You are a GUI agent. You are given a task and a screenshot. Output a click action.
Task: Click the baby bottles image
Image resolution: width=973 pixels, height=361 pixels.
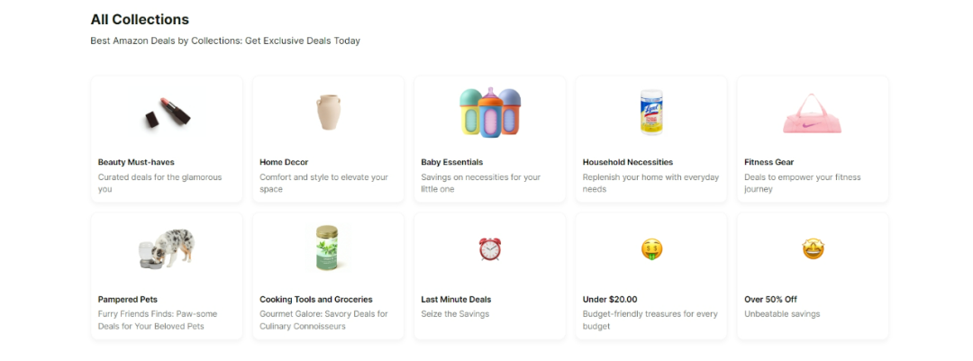(x=489, y=113)
